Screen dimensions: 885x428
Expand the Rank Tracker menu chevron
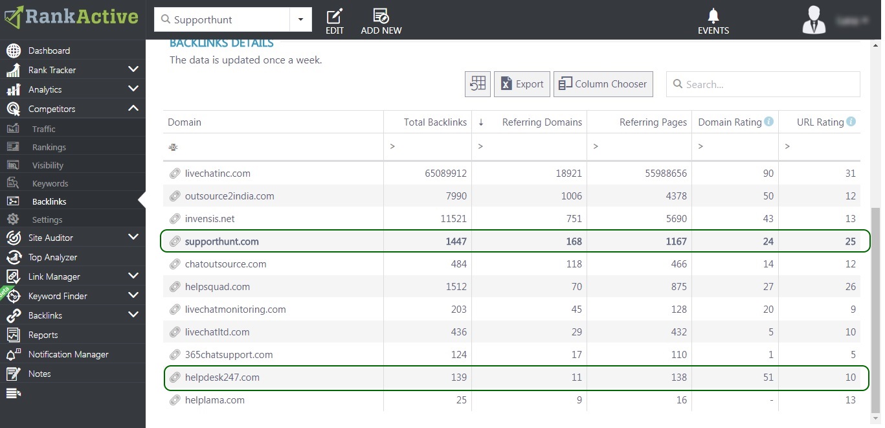point(133,69)
